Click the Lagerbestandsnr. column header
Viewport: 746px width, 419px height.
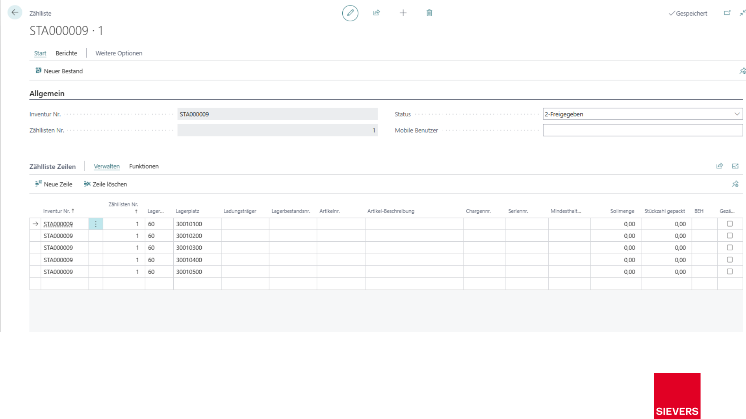pyautogui.click(x=291, y=211)
